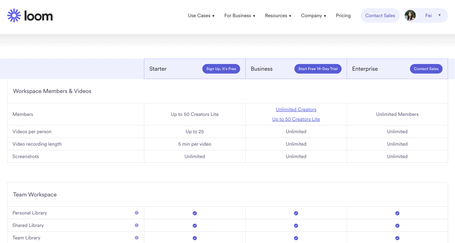Expand the Use Cases dropdown menu

pos(201,16)
